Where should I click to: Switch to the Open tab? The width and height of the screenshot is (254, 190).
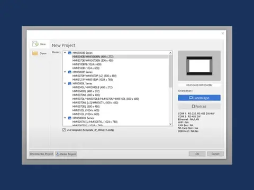click(40, 53)
